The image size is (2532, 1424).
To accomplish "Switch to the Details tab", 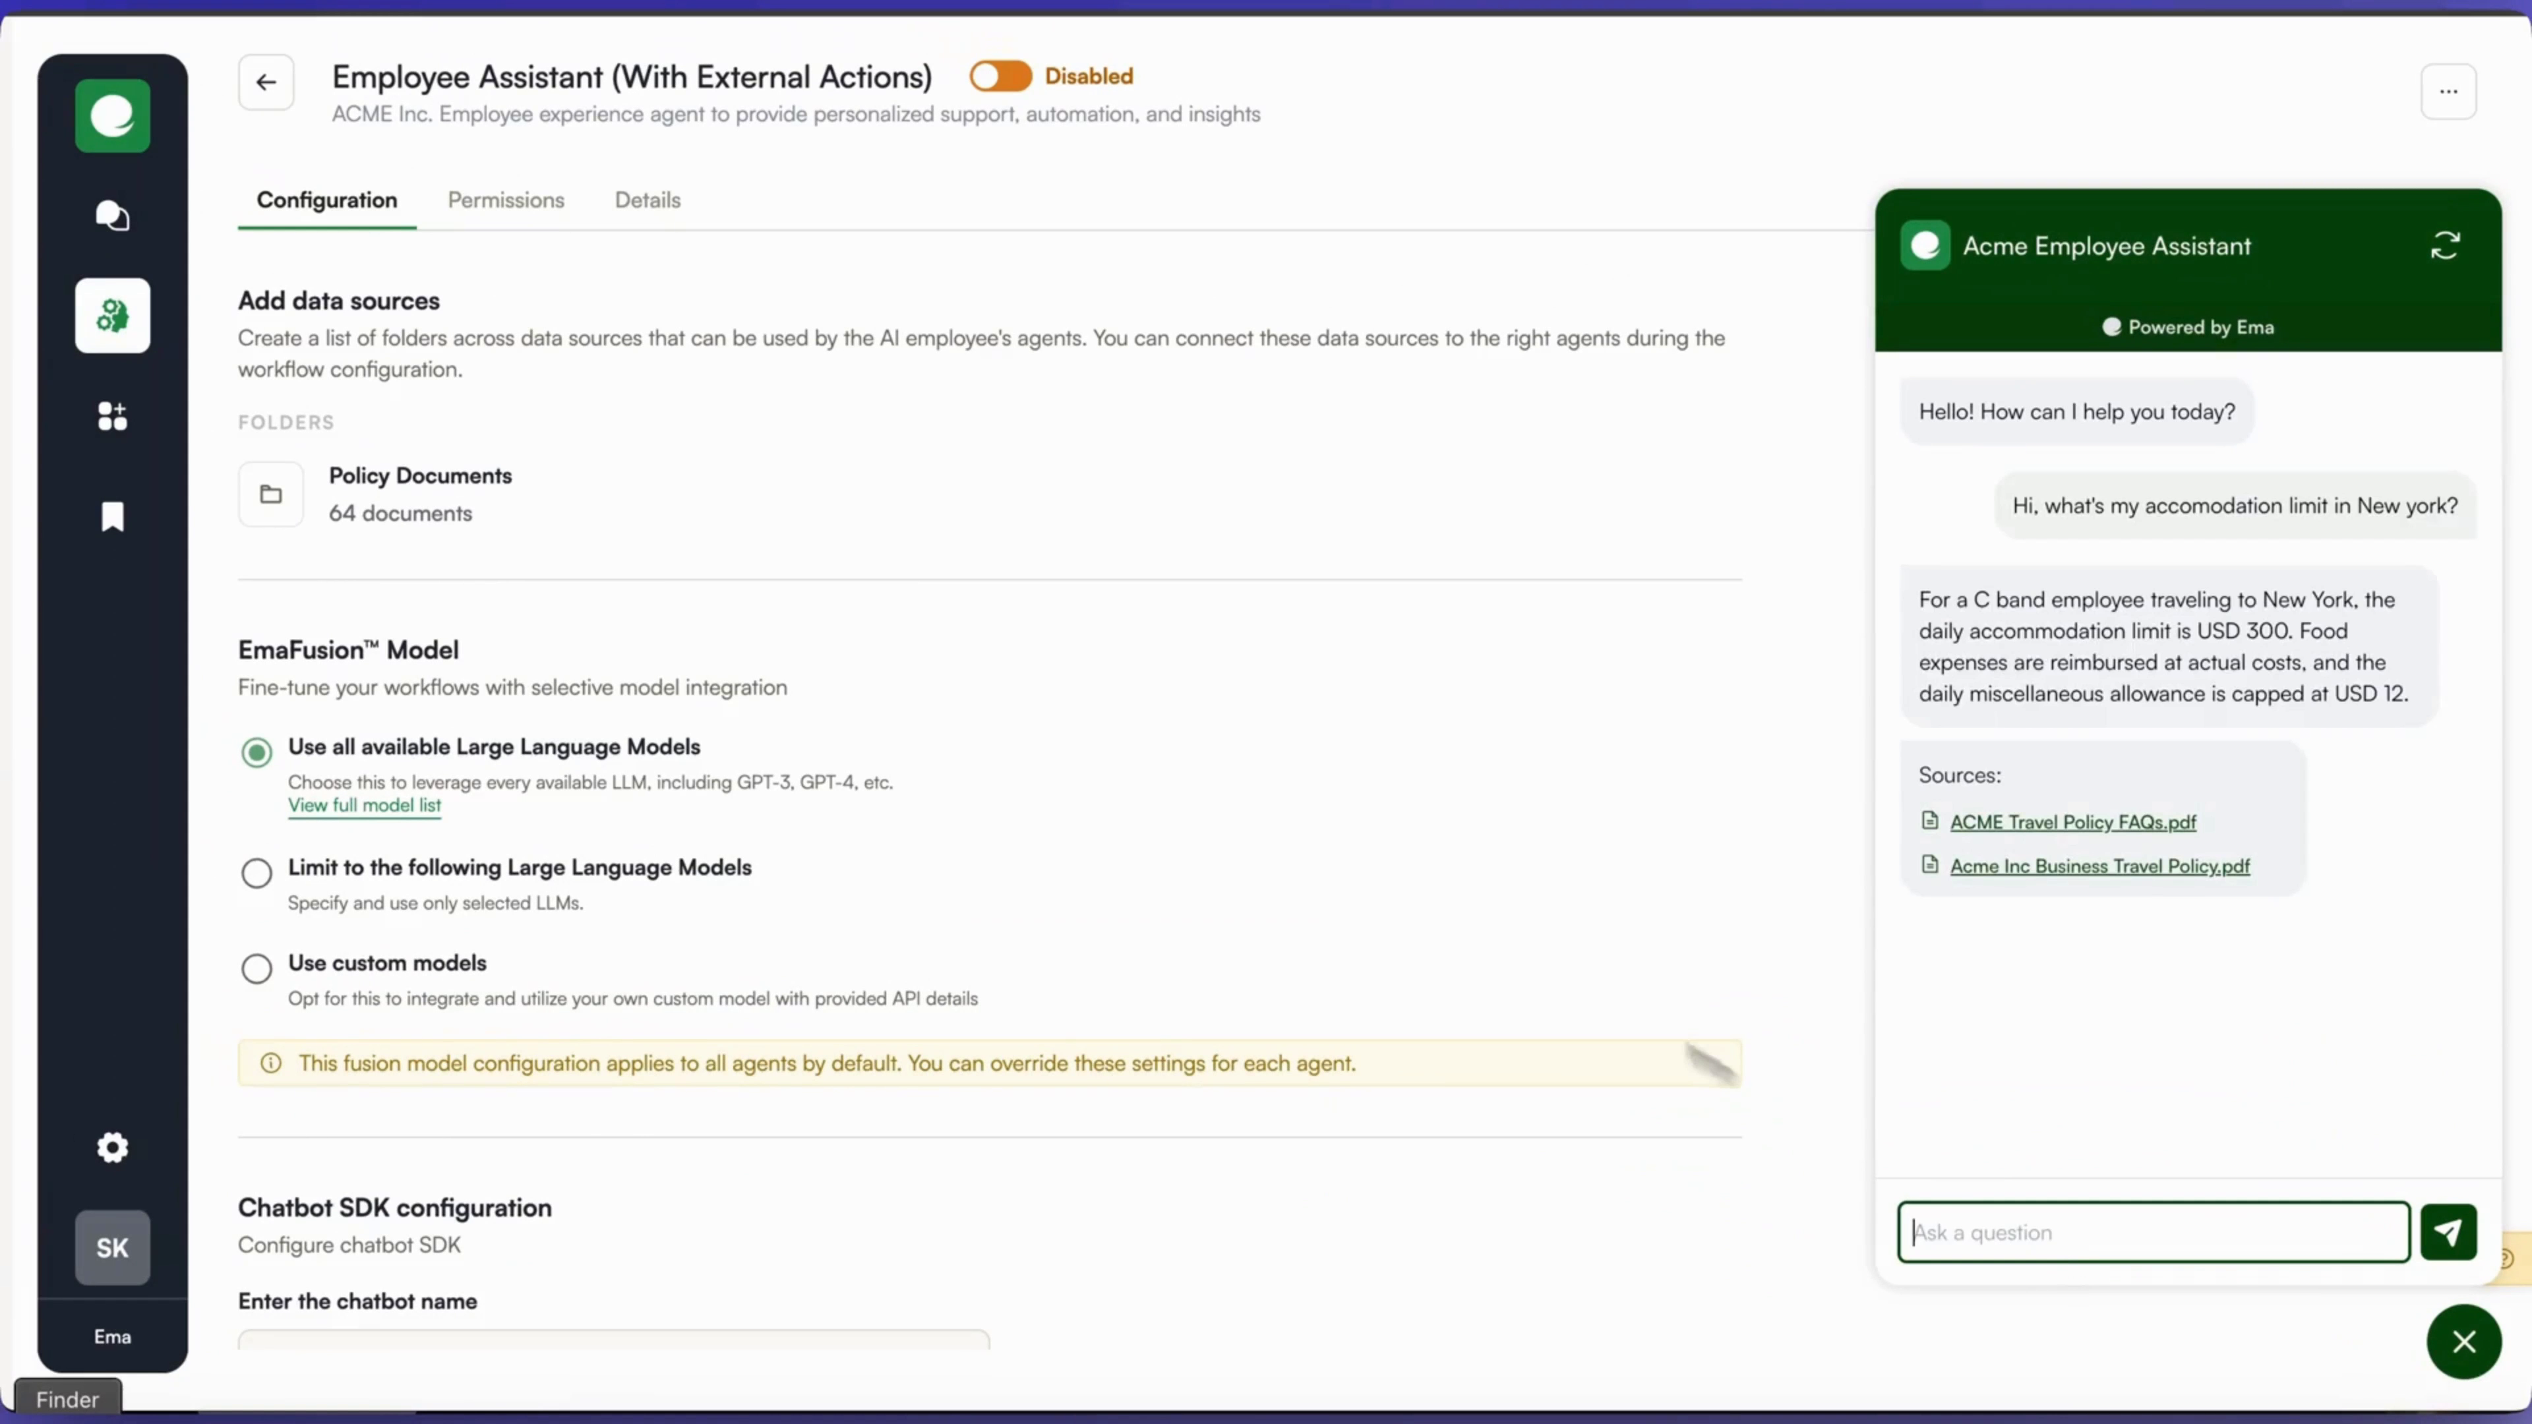I will coord(647,200).
